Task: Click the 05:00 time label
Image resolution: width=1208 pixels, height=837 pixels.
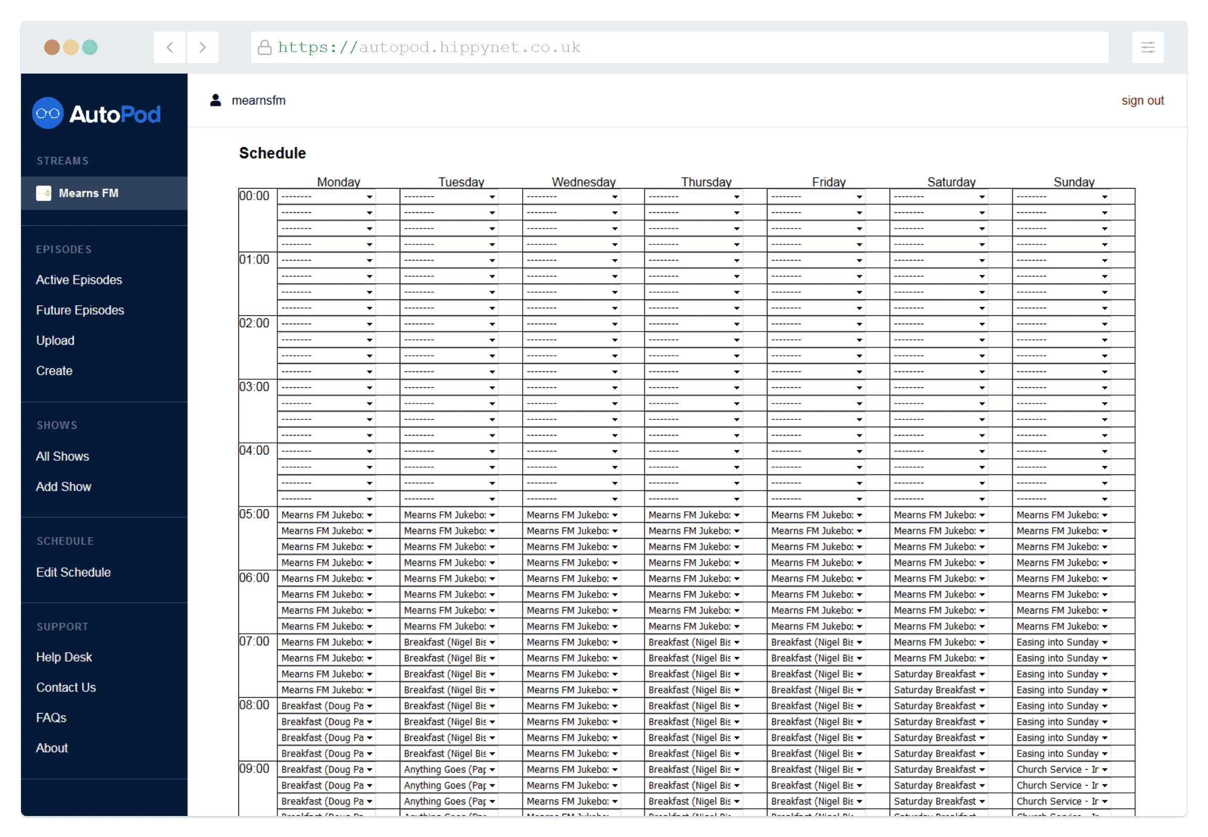Action: [x=254, y=514]
